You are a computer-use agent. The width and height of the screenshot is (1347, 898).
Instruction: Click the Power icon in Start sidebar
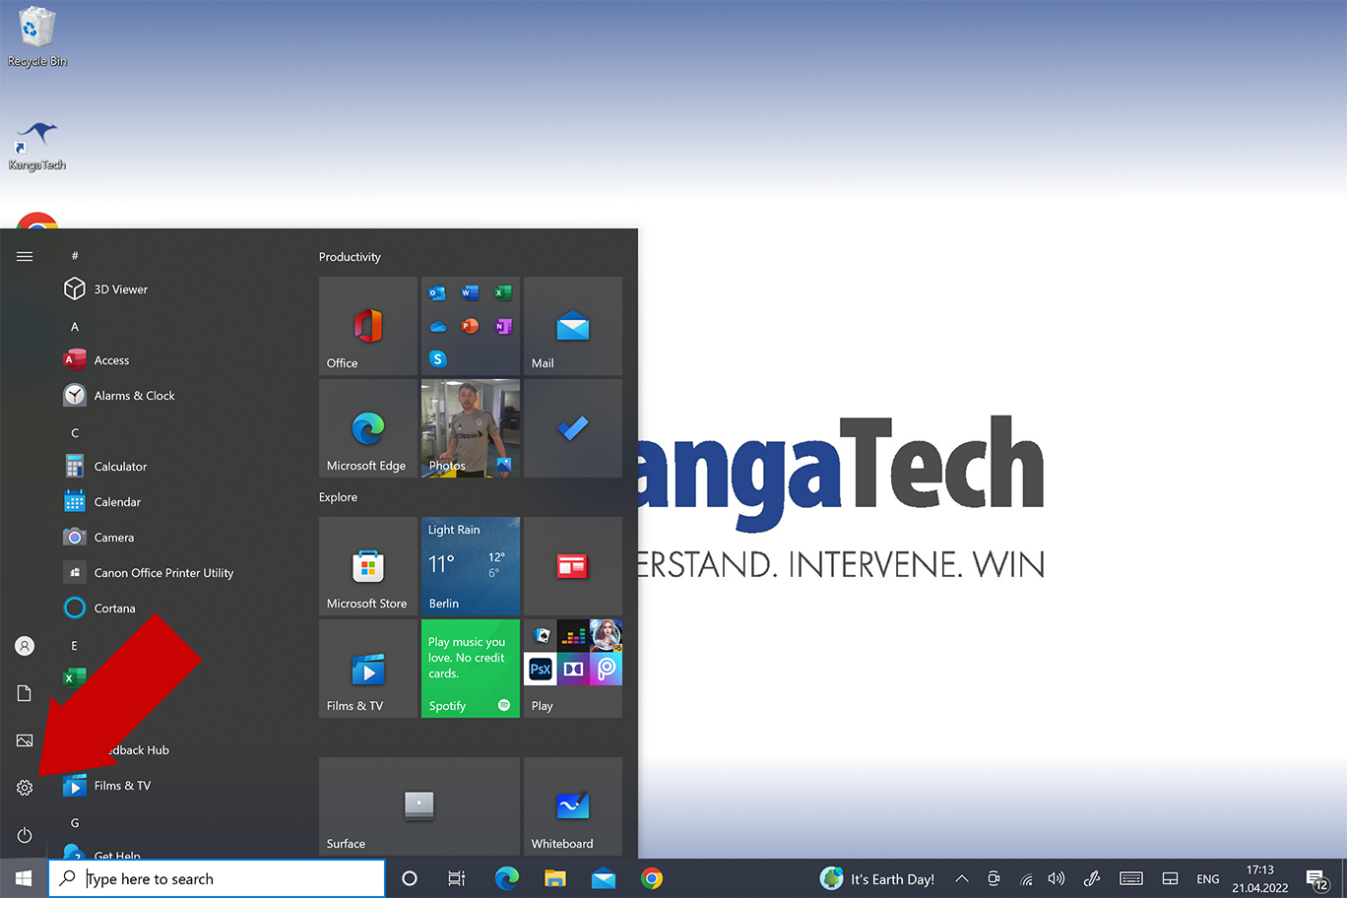pyautogui.click(x=25, y=835)
